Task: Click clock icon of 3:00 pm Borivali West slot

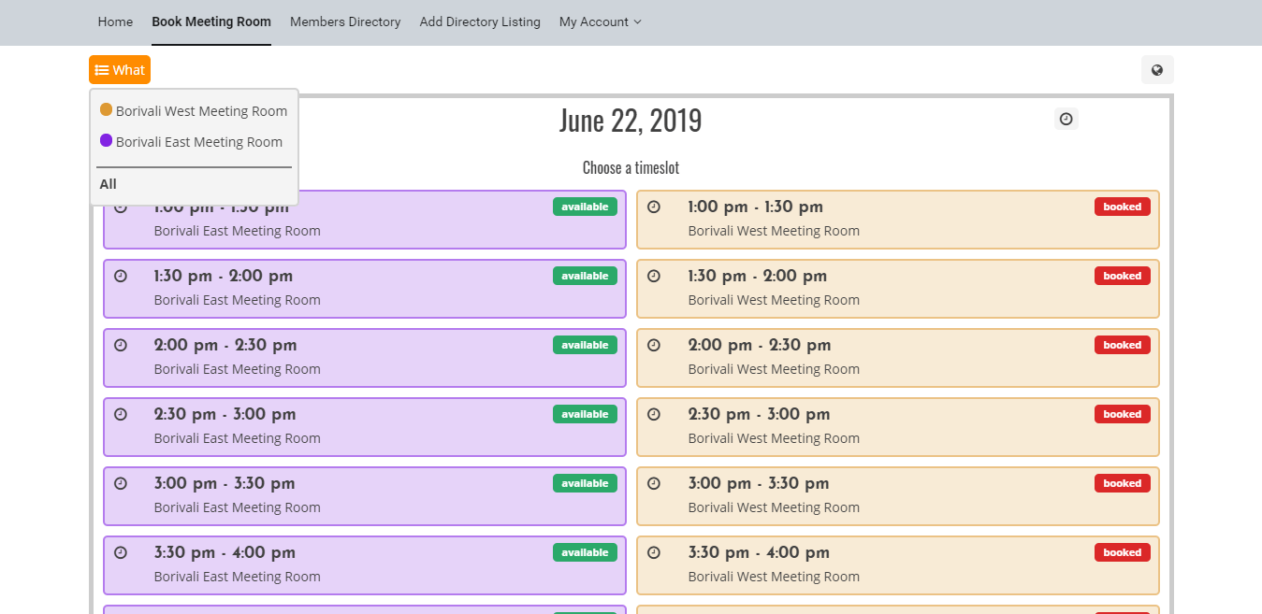Action: pos(654,483)
